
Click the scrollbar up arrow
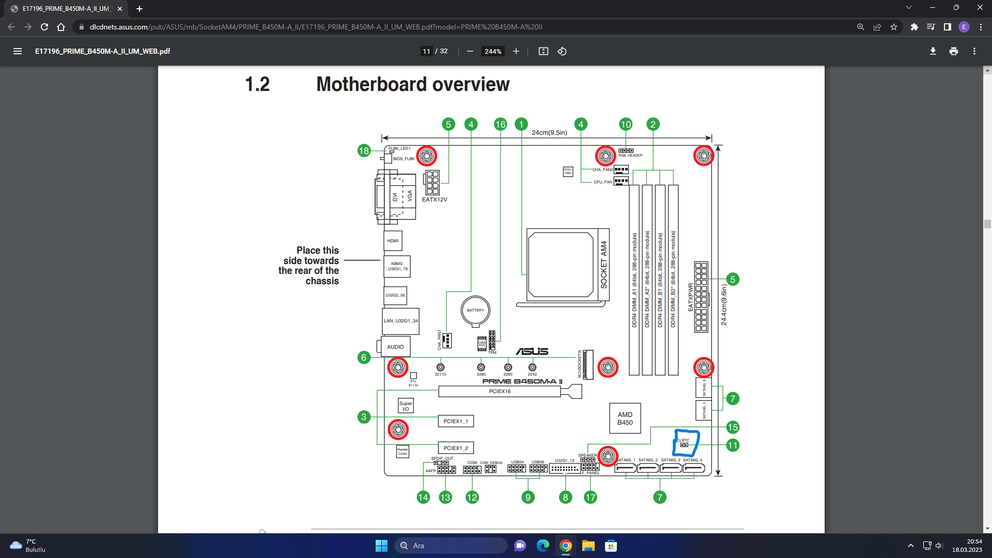[x=987, y=70]
